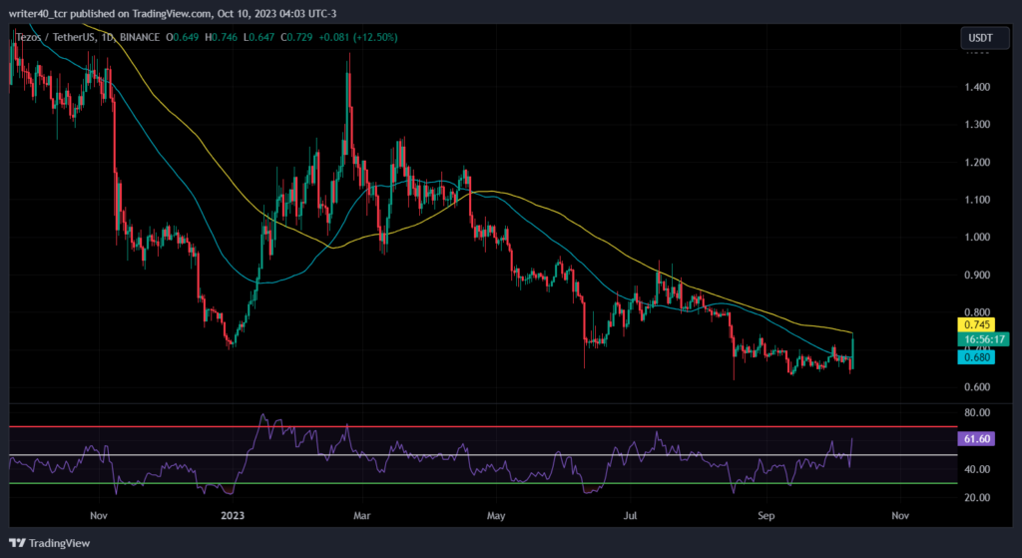Click the green RSI oversold line
1022x558 pixels.
point(482,483)
